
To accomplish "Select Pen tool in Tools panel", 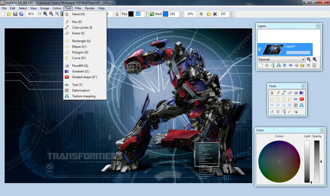I will [278, 93].
